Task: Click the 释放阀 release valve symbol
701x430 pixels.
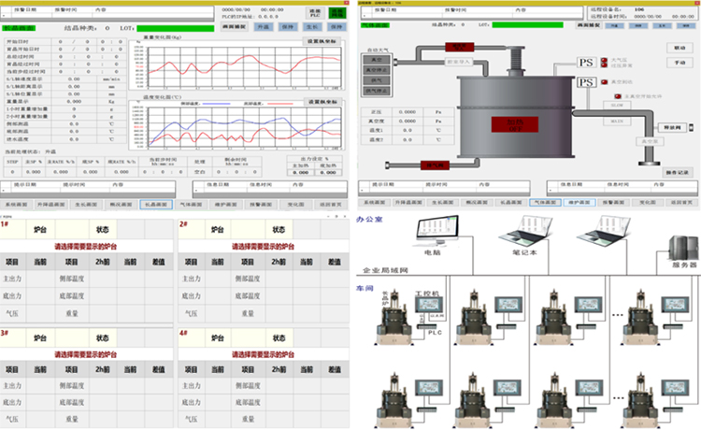Action: pos(672,126)
